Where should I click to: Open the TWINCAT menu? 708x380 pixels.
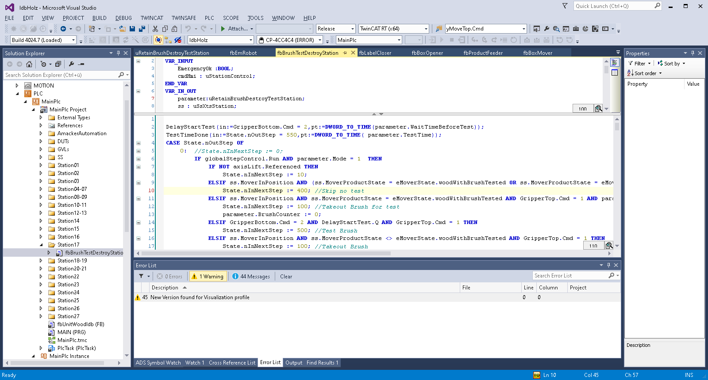(152, 18)
